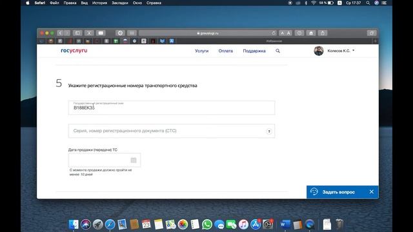Open the Справка menu

(x=154, y=3)
